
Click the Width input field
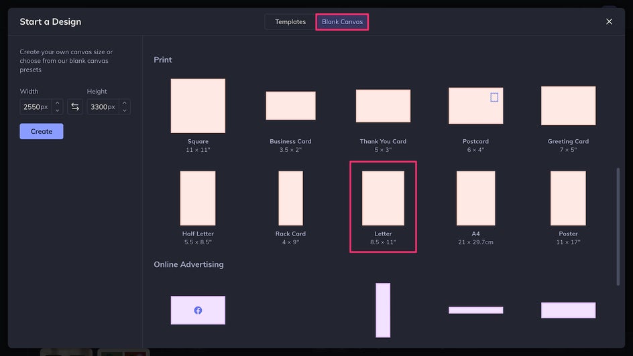(x=36, y=106)
